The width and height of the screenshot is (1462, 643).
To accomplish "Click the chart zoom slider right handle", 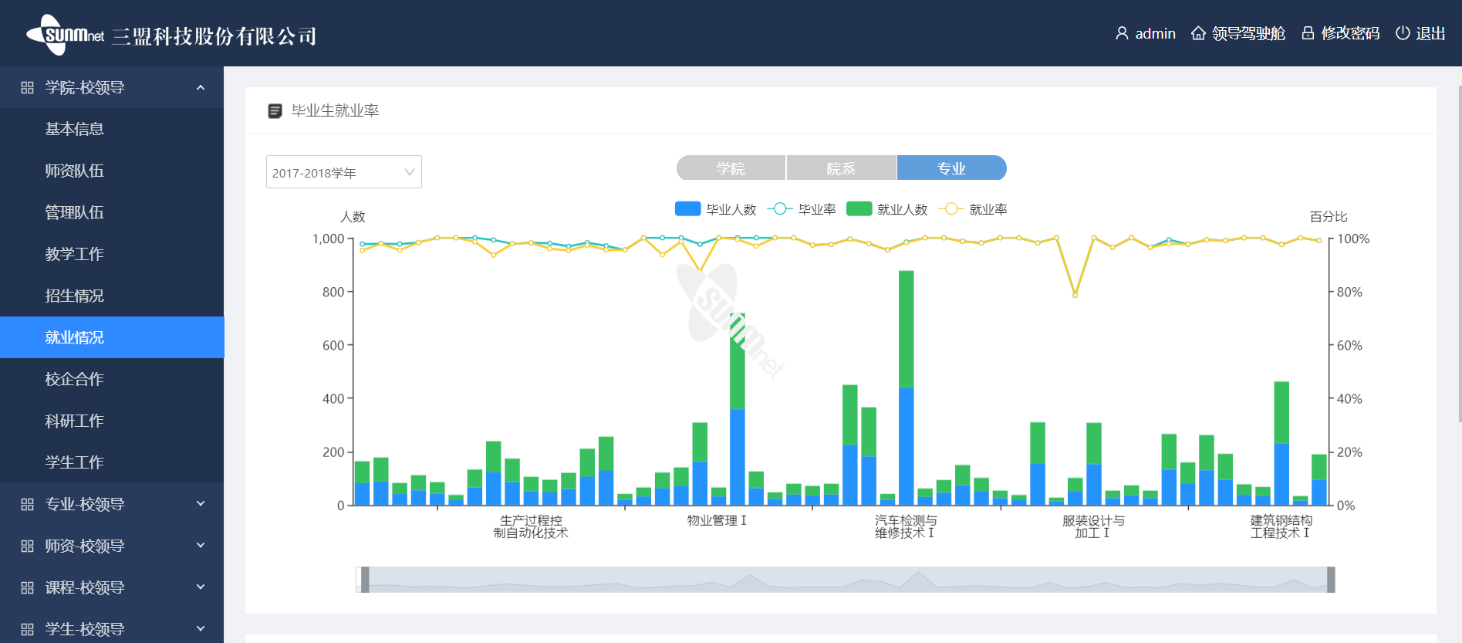I will click(1331, 580).
